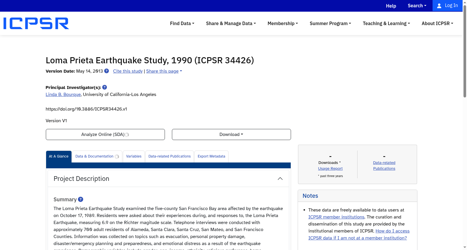Open the About ICPSR menu

coord(438,23)
